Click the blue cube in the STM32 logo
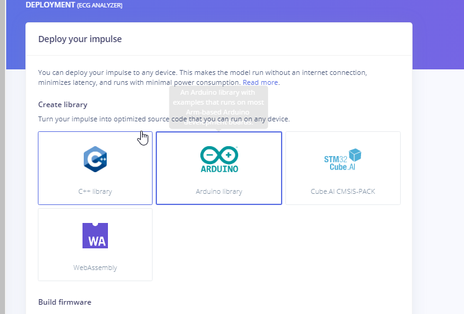 [x=354, y=155]
